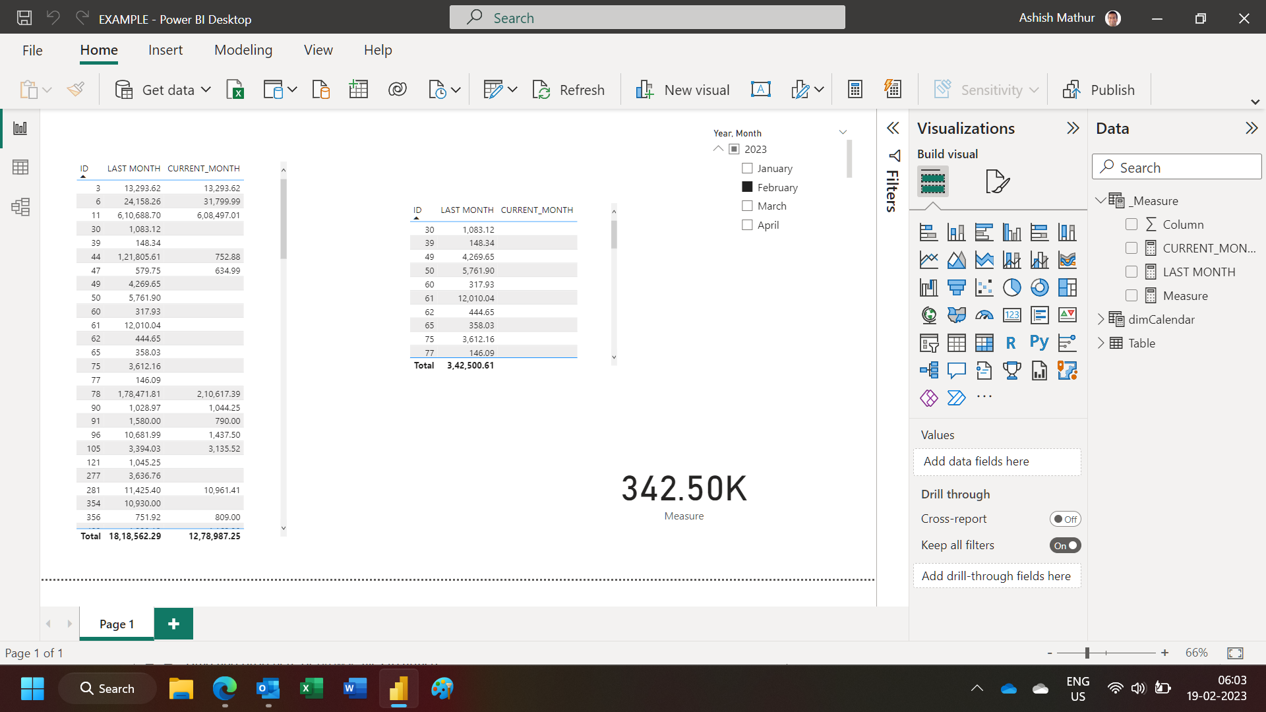Open the Modeling ribbon tab
Screen dimensions: 1266x712
pos(243,50)
